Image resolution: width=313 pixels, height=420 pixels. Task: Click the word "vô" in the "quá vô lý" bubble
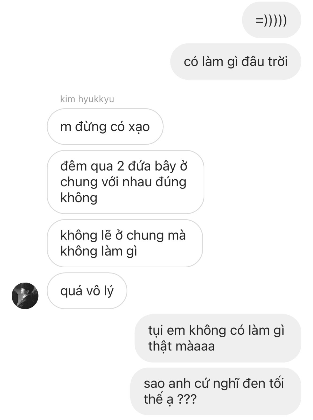coord(93,291)
